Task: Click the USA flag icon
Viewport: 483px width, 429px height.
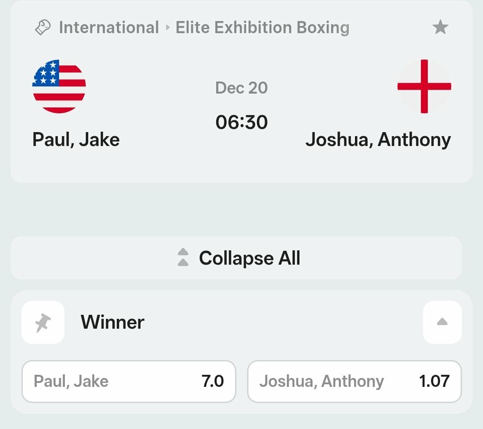Action: tap(59, 86)
